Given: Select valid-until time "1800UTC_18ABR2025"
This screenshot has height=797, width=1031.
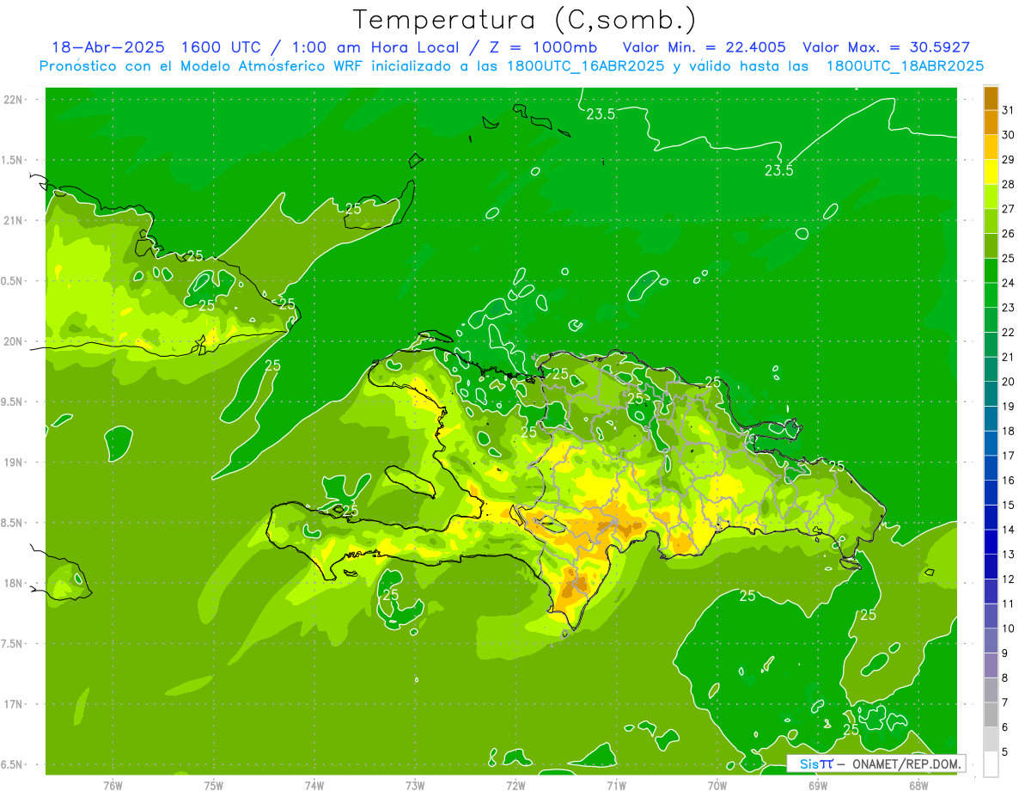Looking at the screenshot, I should (905, 66).
